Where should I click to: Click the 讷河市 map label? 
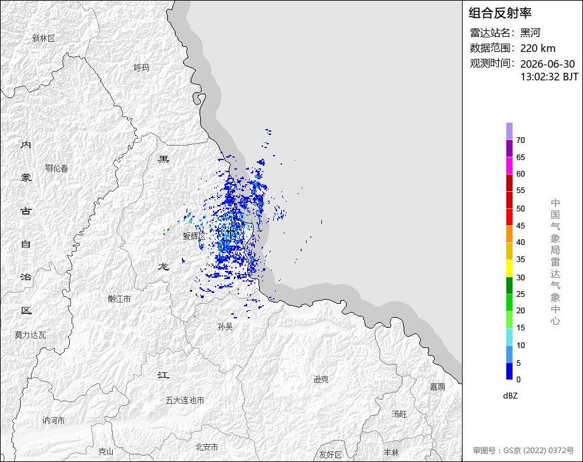[x=53, y=420]
